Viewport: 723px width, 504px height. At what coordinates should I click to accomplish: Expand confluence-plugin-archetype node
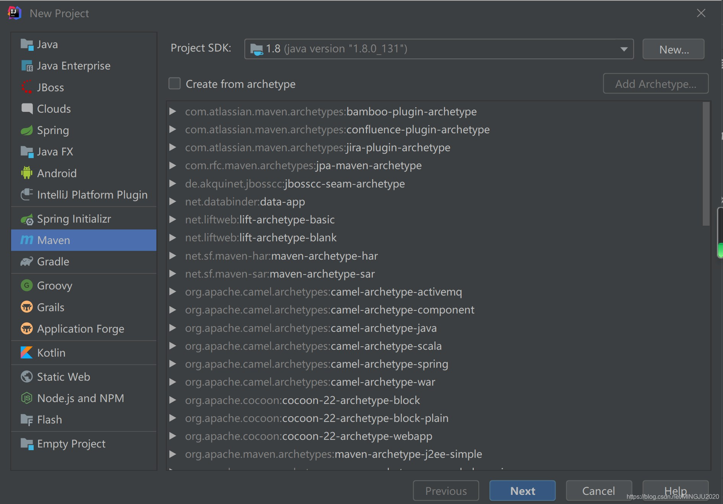(x=173, y=129)
